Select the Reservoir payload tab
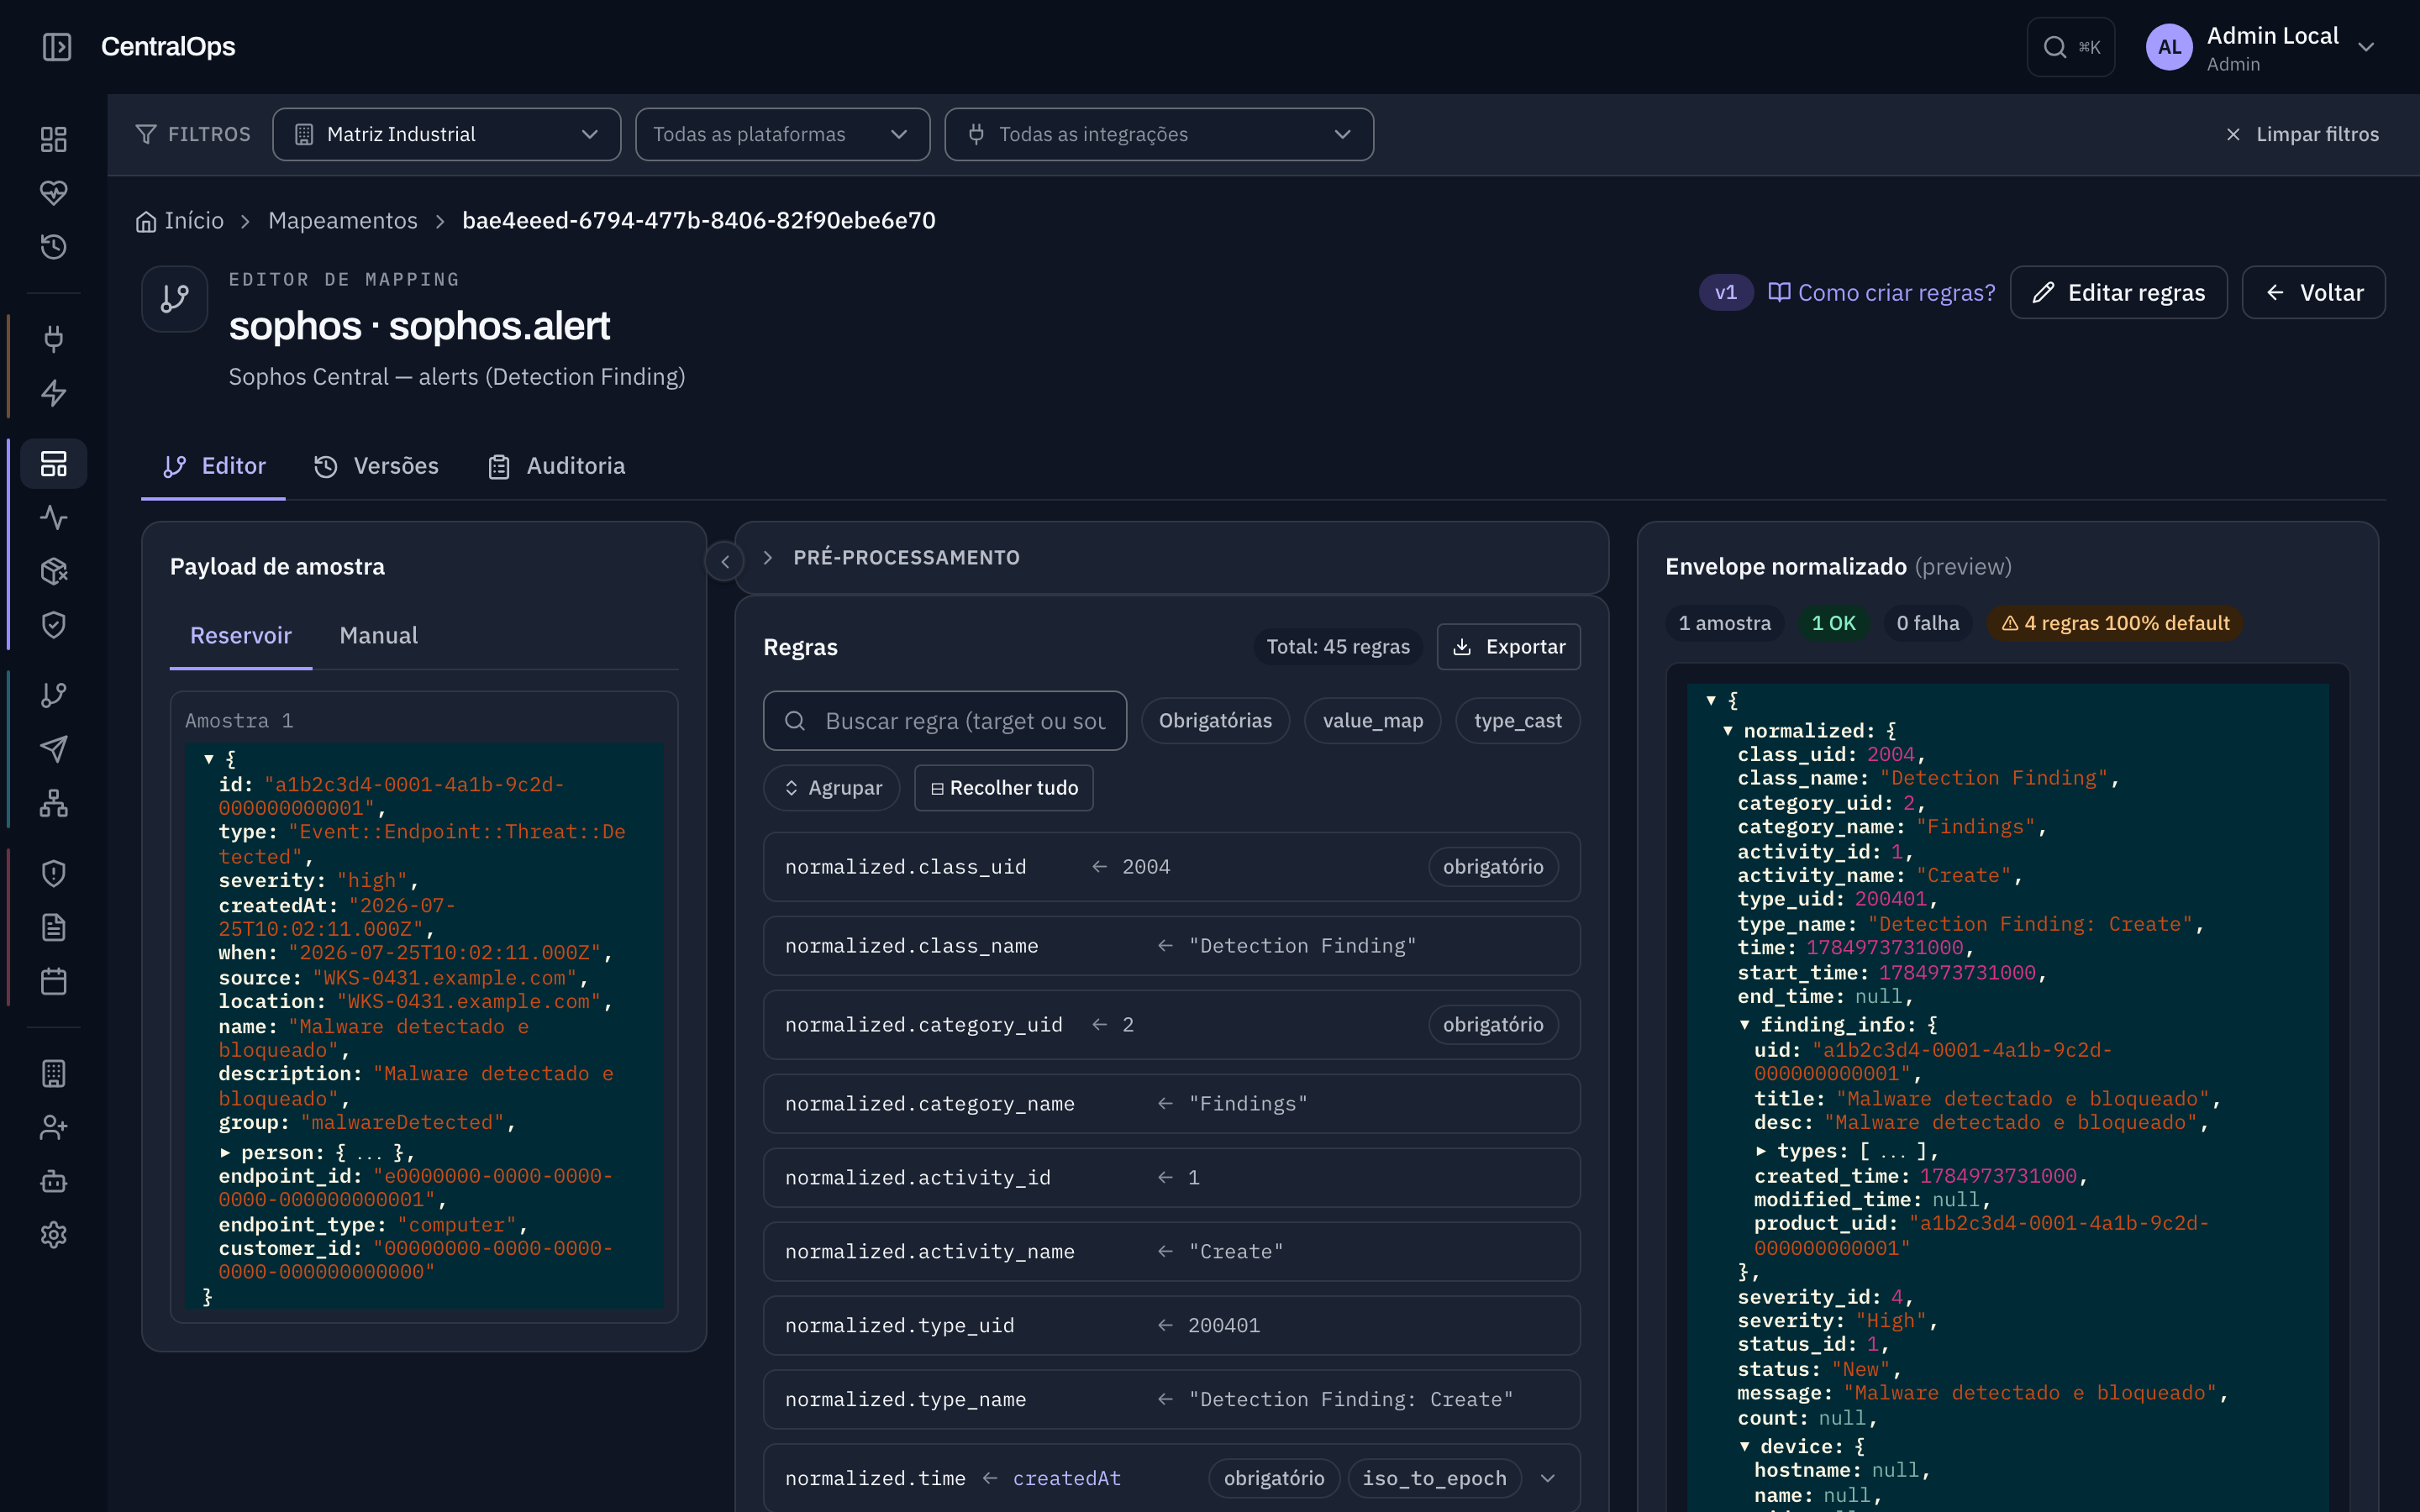2420x1512 pixels. 241,636
